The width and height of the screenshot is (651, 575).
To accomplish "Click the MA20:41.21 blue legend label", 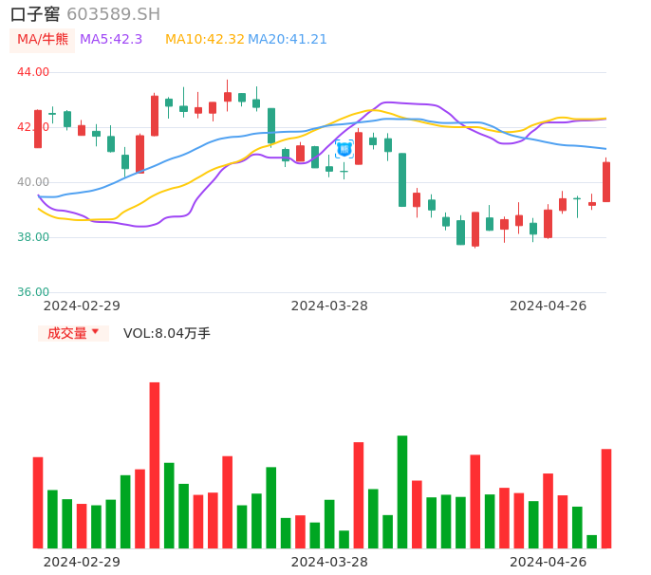I will pyautogui.click(x=288, y=40).
